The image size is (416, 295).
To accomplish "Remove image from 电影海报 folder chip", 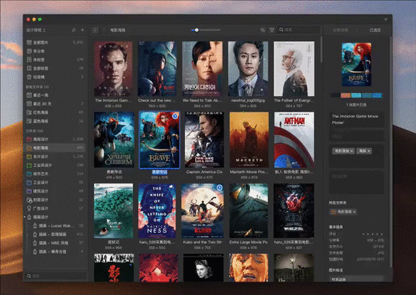I will click(355, 212).
